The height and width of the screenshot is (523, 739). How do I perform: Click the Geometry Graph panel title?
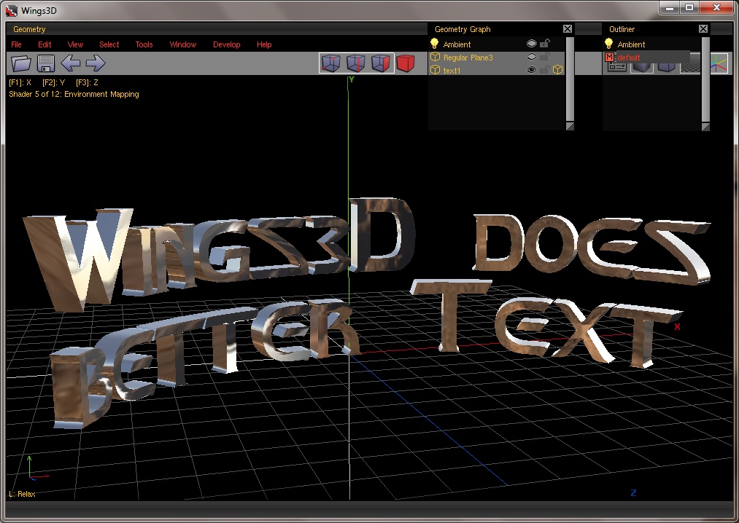pyautogui.click(x=463, y=28)
